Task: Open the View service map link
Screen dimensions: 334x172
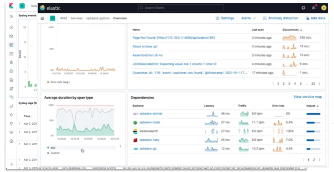Action: (307, 97)
